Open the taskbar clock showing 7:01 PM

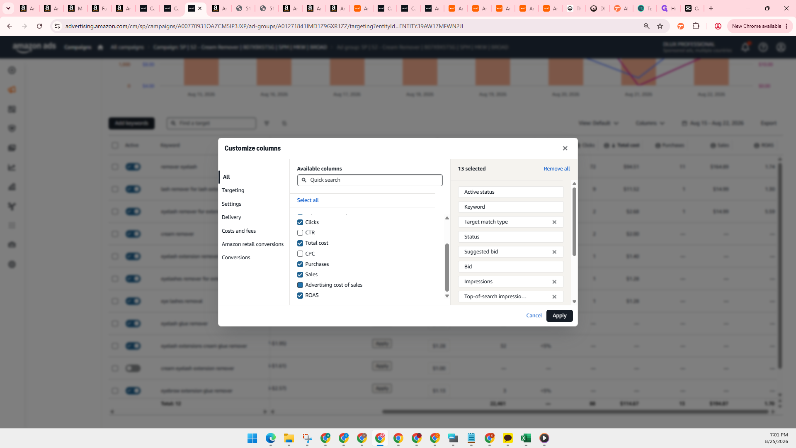[776, 438]
